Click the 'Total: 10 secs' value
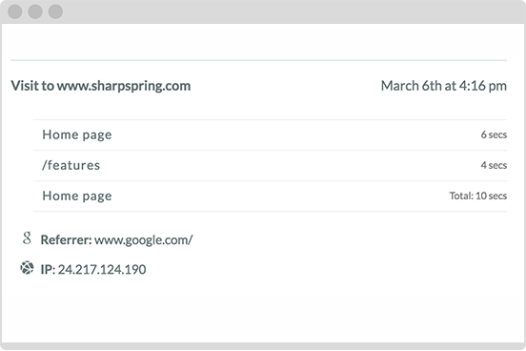 (478, 196)
